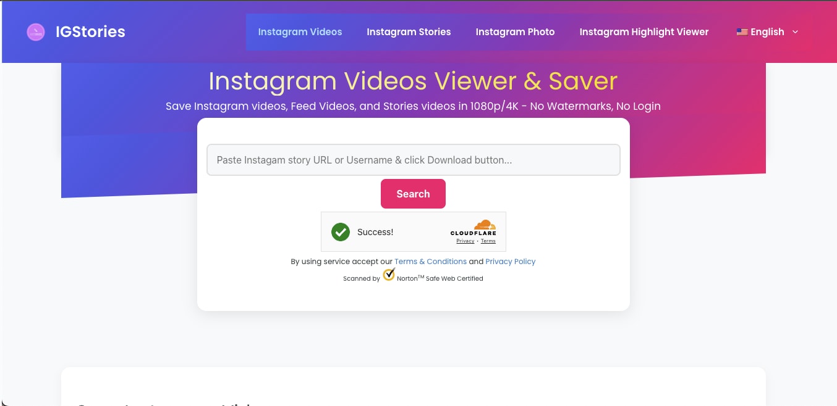Click the US flag icon next to English
Image resolution: width=837 pixels, height=406 pixels.
(x=742, y=31)
